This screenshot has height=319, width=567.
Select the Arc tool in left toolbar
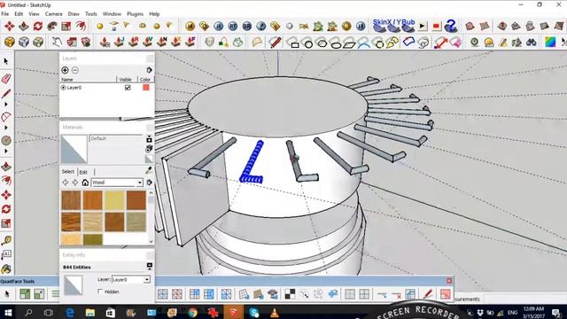pyautogui.click(x=6, y=117)
